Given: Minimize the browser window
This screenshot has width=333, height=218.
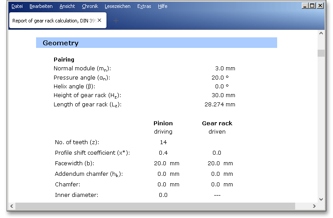Looking at the screenshot, I should (x=305, y=6).
